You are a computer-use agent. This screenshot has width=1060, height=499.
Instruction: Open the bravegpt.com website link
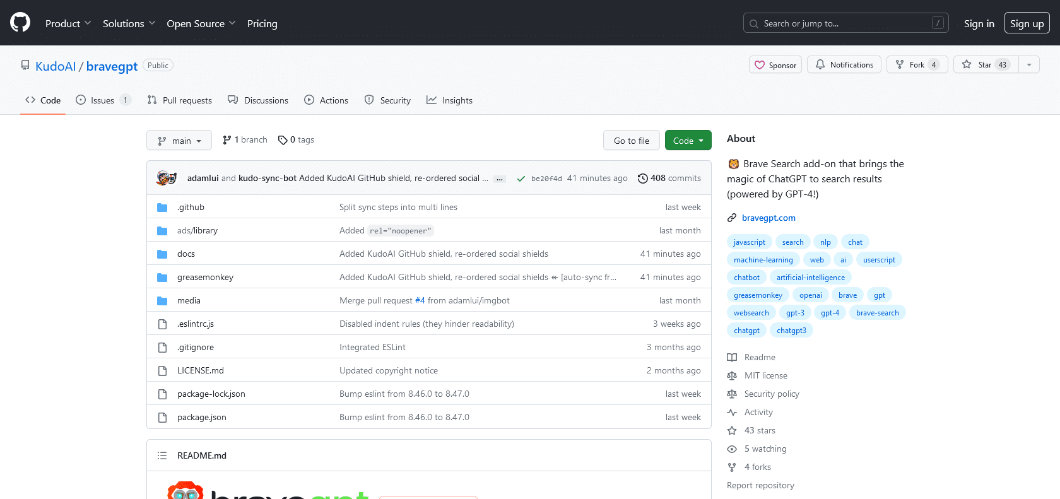[x=768, y=218]
